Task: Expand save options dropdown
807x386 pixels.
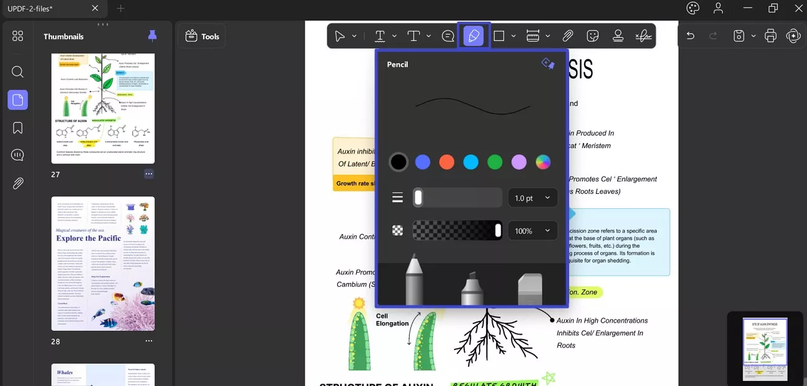Action: coord(753,37)
